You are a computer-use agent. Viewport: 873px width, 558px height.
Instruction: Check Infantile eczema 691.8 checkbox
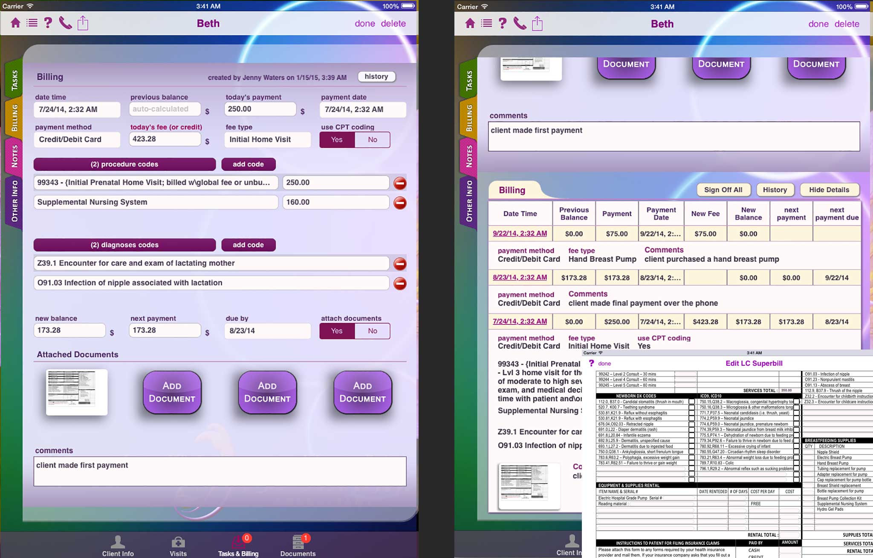coord(691,435)
